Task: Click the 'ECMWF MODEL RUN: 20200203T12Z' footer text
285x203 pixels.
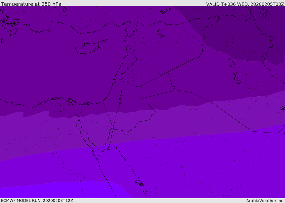Action: (37, 201)
